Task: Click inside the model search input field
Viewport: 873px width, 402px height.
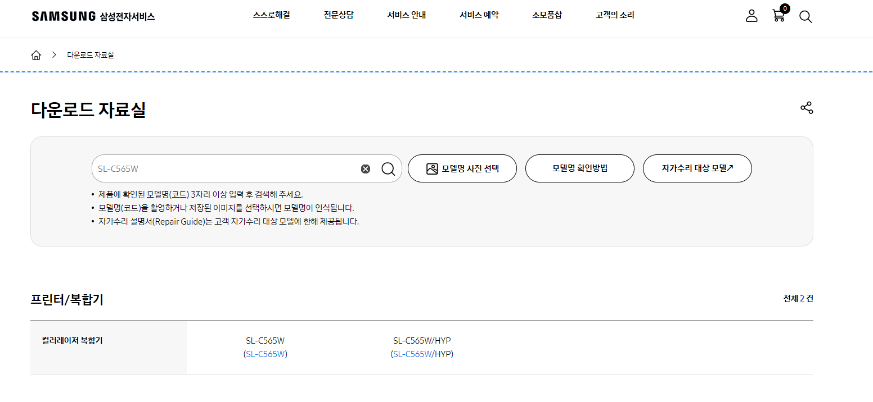Action: tap(225, 168)
